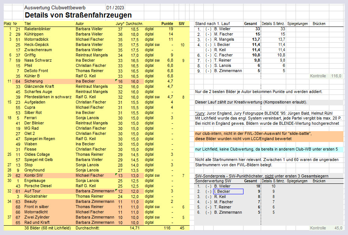Screen dimensions: 348x235
Task: Click the 'Auswertung Clubwettbewerb' header cell
Action: point(55,8)
